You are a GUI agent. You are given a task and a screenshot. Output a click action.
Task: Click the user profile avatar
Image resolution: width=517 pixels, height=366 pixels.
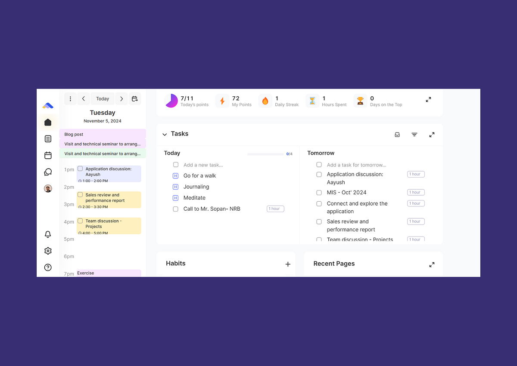tap(48, 188)
